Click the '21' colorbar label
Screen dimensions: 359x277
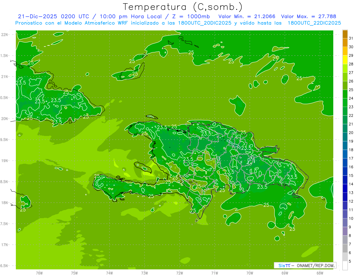(351, 124)
